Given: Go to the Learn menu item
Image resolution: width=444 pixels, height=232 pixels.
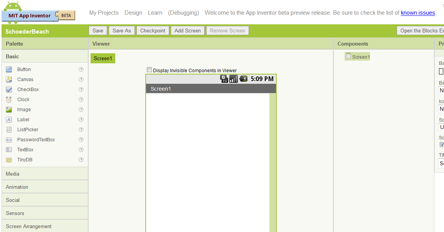Looking at the screenshot, I should pyautogui.click(x=155, y=13).
